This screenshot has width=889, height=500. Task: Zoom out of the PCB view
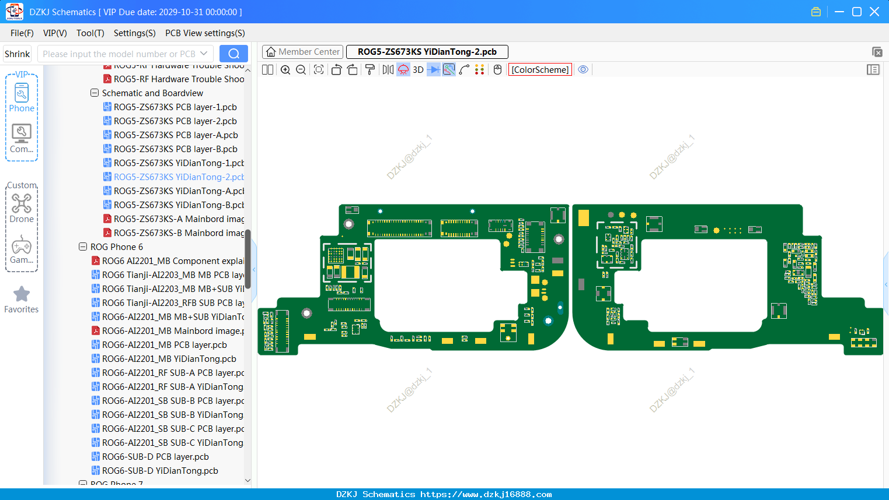pyautogui.click(x=301, y=70)
